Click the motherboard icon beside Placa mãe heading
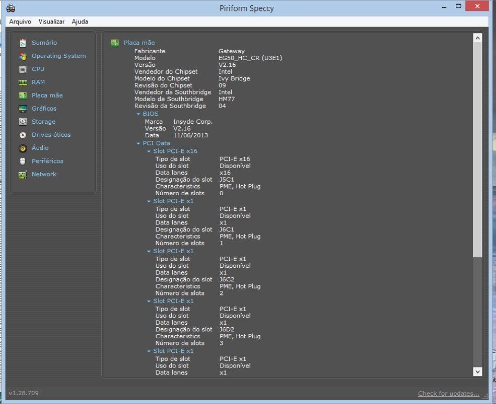This screenshot has height=404, width=496. (115, 43)
